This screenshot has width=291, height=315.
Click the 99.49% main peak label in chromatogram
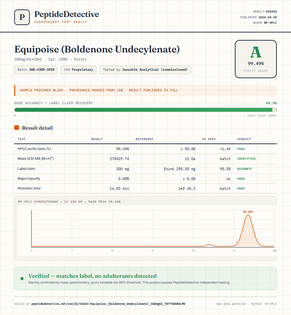(x=248, y=212)
